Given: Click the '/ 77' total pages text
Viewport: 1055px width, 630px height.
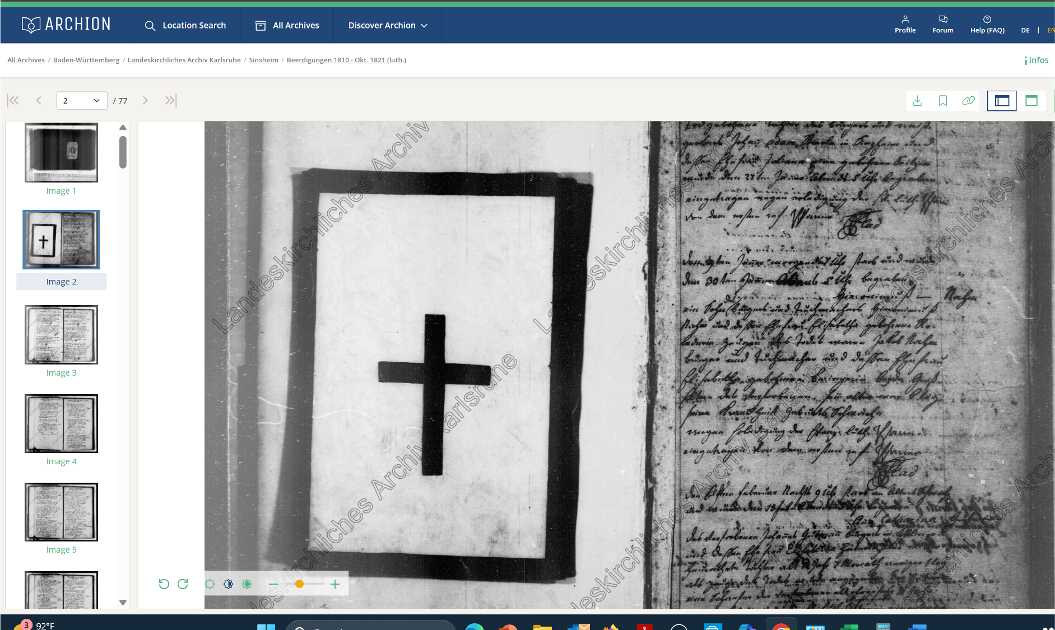Looking at the screenshot, I should 120,101.
